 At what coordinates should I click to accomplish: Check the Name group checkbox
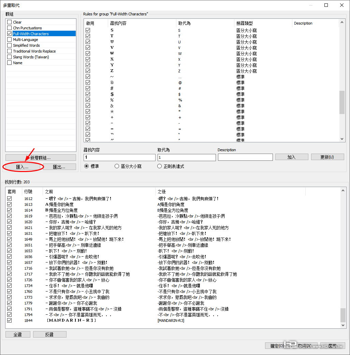tap(9, 62)
